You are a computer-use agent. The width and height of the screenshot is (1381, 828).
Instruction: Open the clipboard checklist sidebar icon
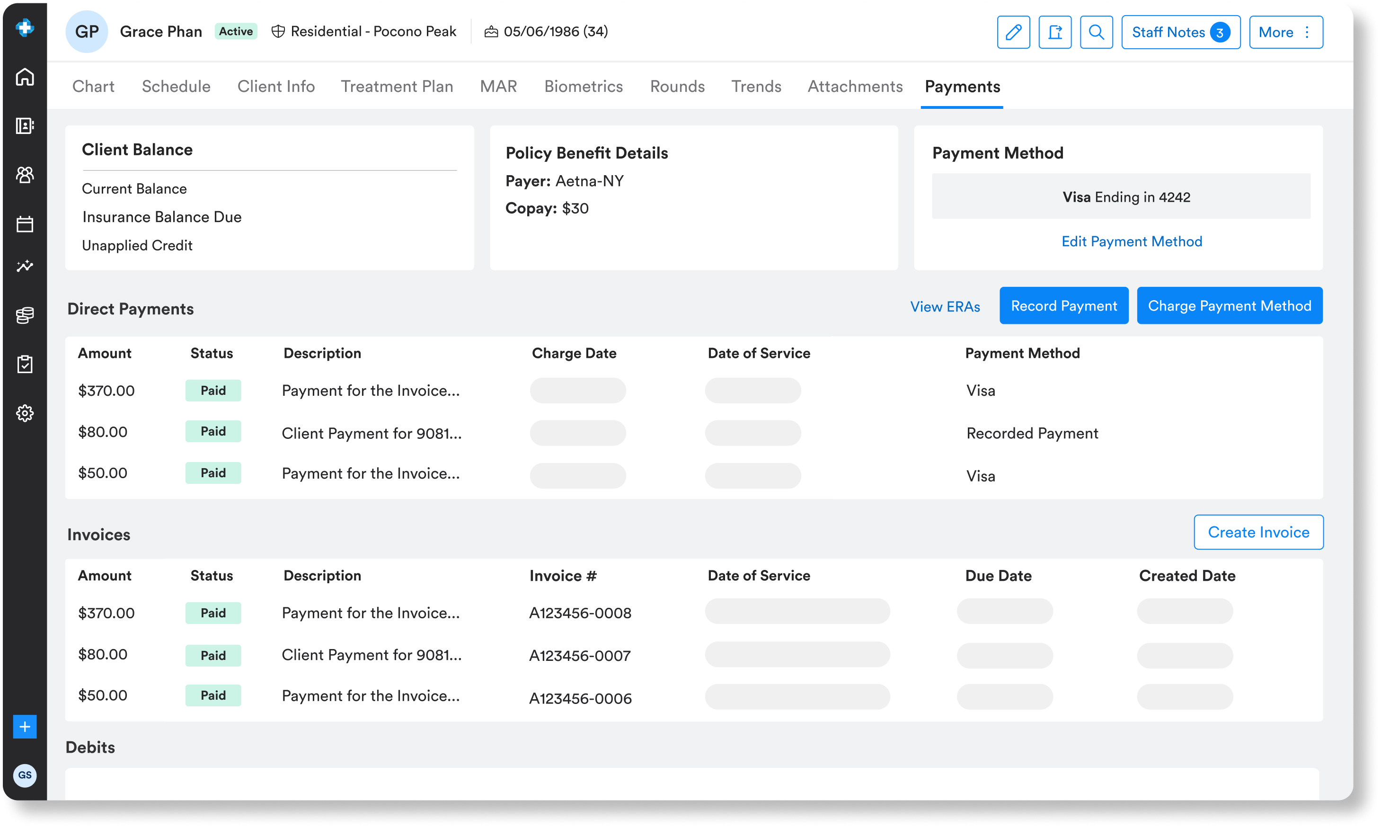click(x=25, y=365)
